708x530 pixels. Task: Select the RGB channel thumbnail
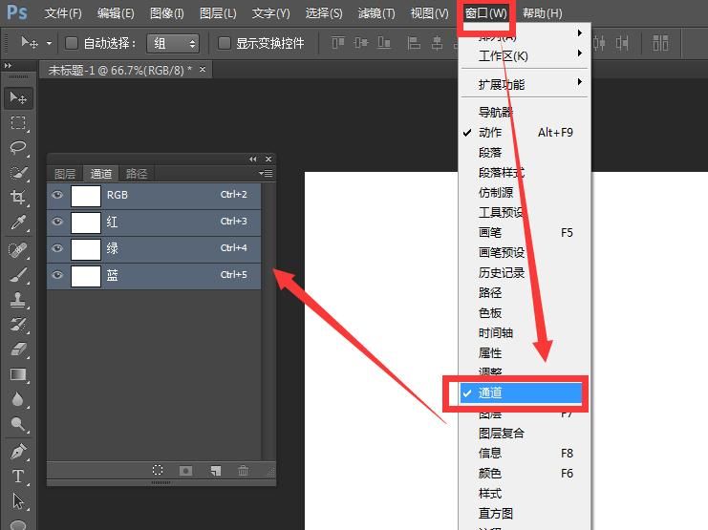click(86, 196)
